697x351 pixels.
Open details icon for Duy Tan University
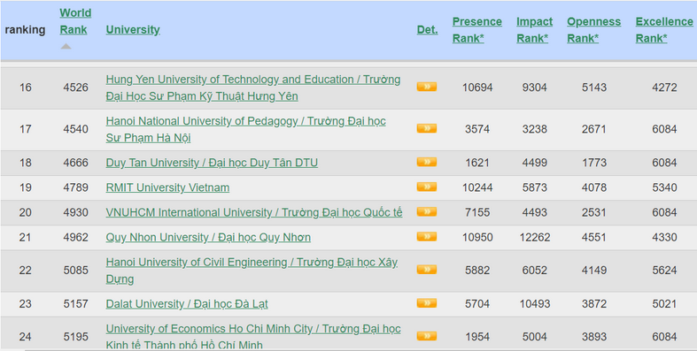(426, 162)
